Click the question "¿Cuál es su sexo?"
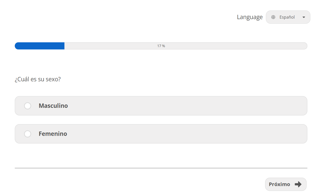Image resolution: width=315 pixels, height=196 pixels. (x=38, y=79)
